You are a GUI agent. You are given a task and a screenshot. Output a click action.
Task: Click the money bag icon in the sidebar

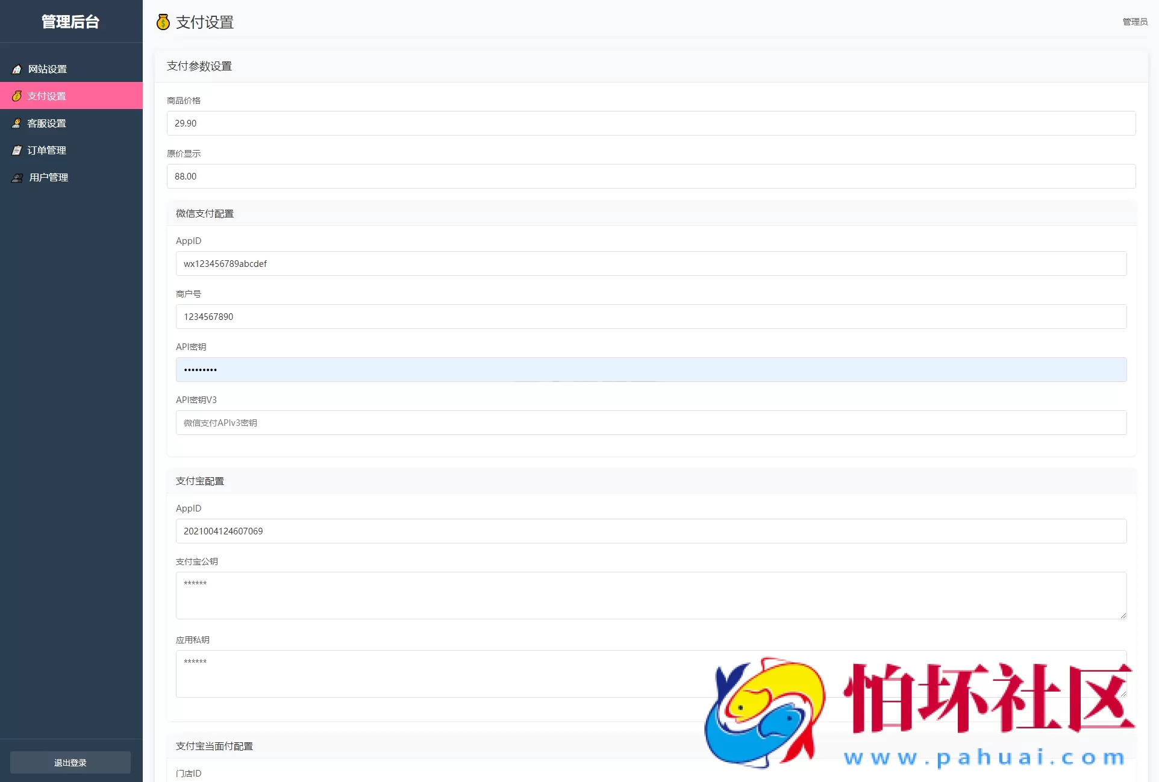(x=17, y=96)
